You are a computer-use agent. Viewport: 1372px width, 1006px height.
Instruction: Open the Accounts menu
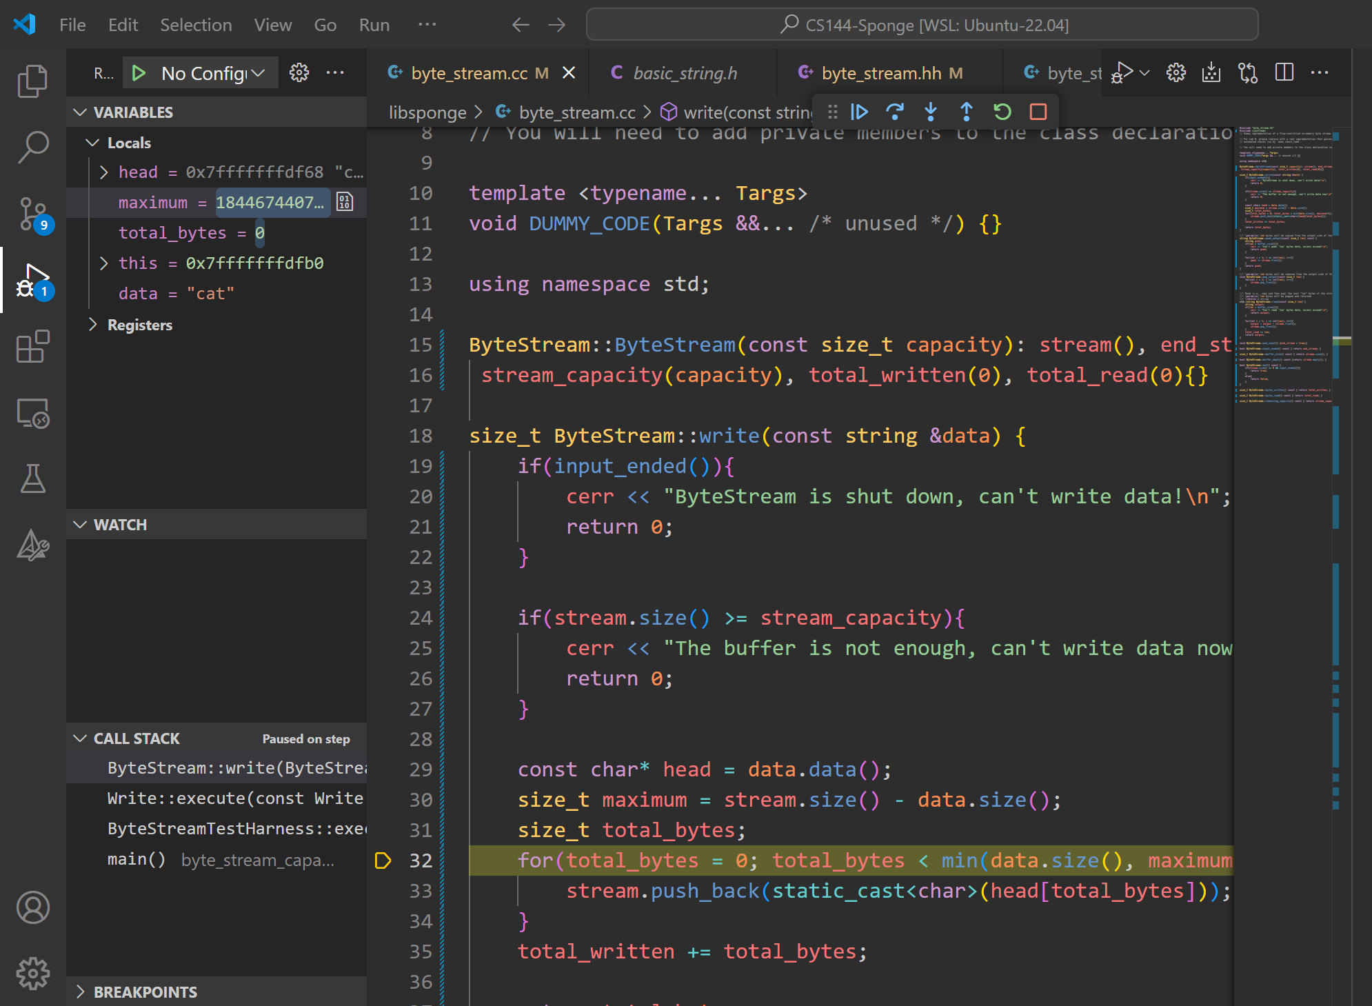click(32, 907)
